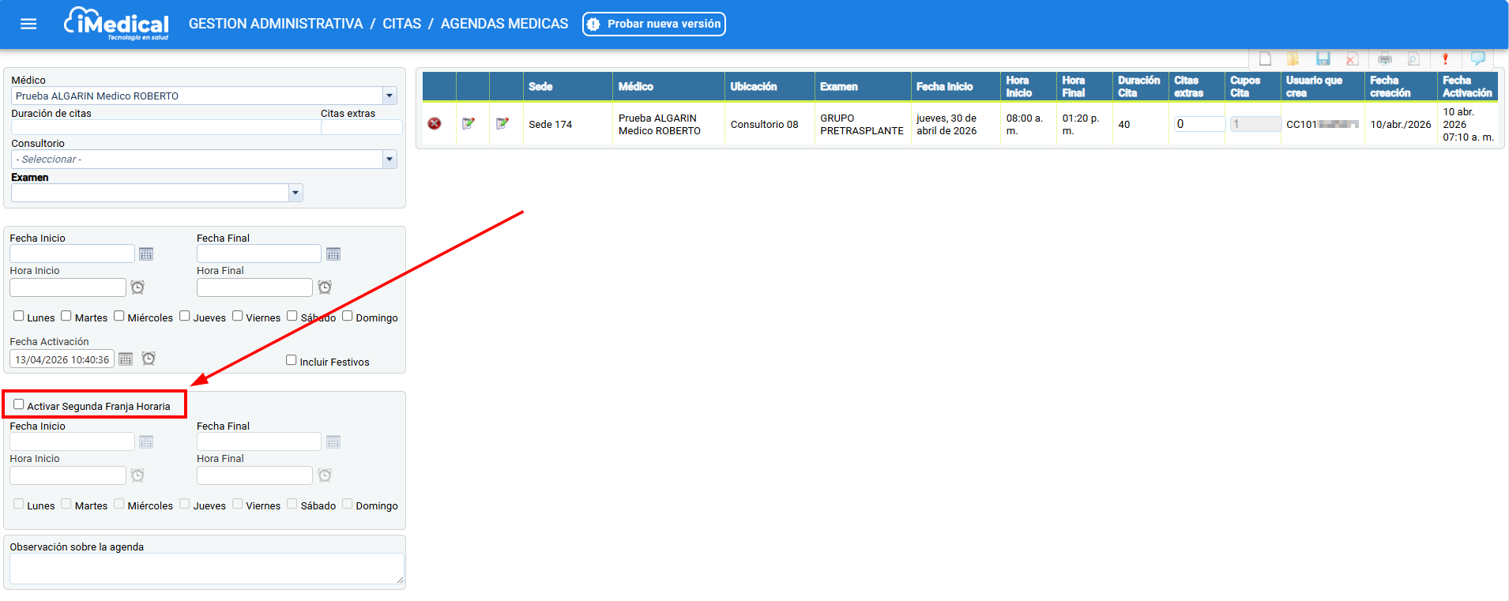Click the Save floppy disk toolbar icon

[x=1323, y=59]
